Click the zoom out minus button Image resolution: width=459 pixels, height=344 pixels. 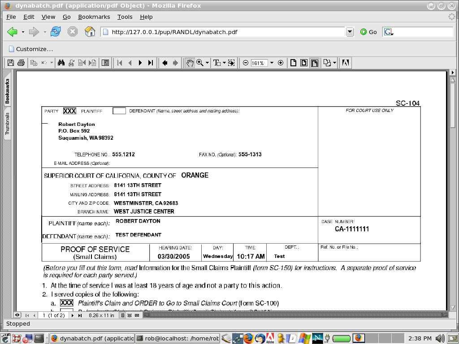tap(246, 63)
